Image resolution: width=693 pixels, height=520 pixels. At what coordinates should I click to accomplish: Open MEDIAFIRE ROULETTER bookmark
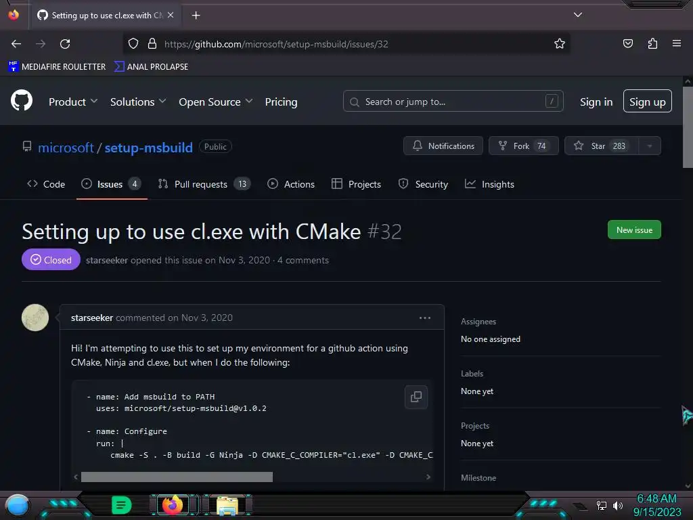pos(57,66)
